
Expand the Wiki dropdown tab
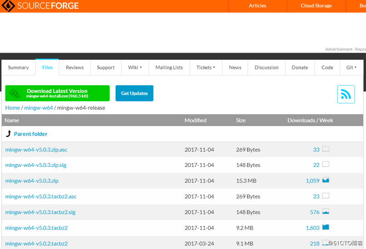(135, 67)
